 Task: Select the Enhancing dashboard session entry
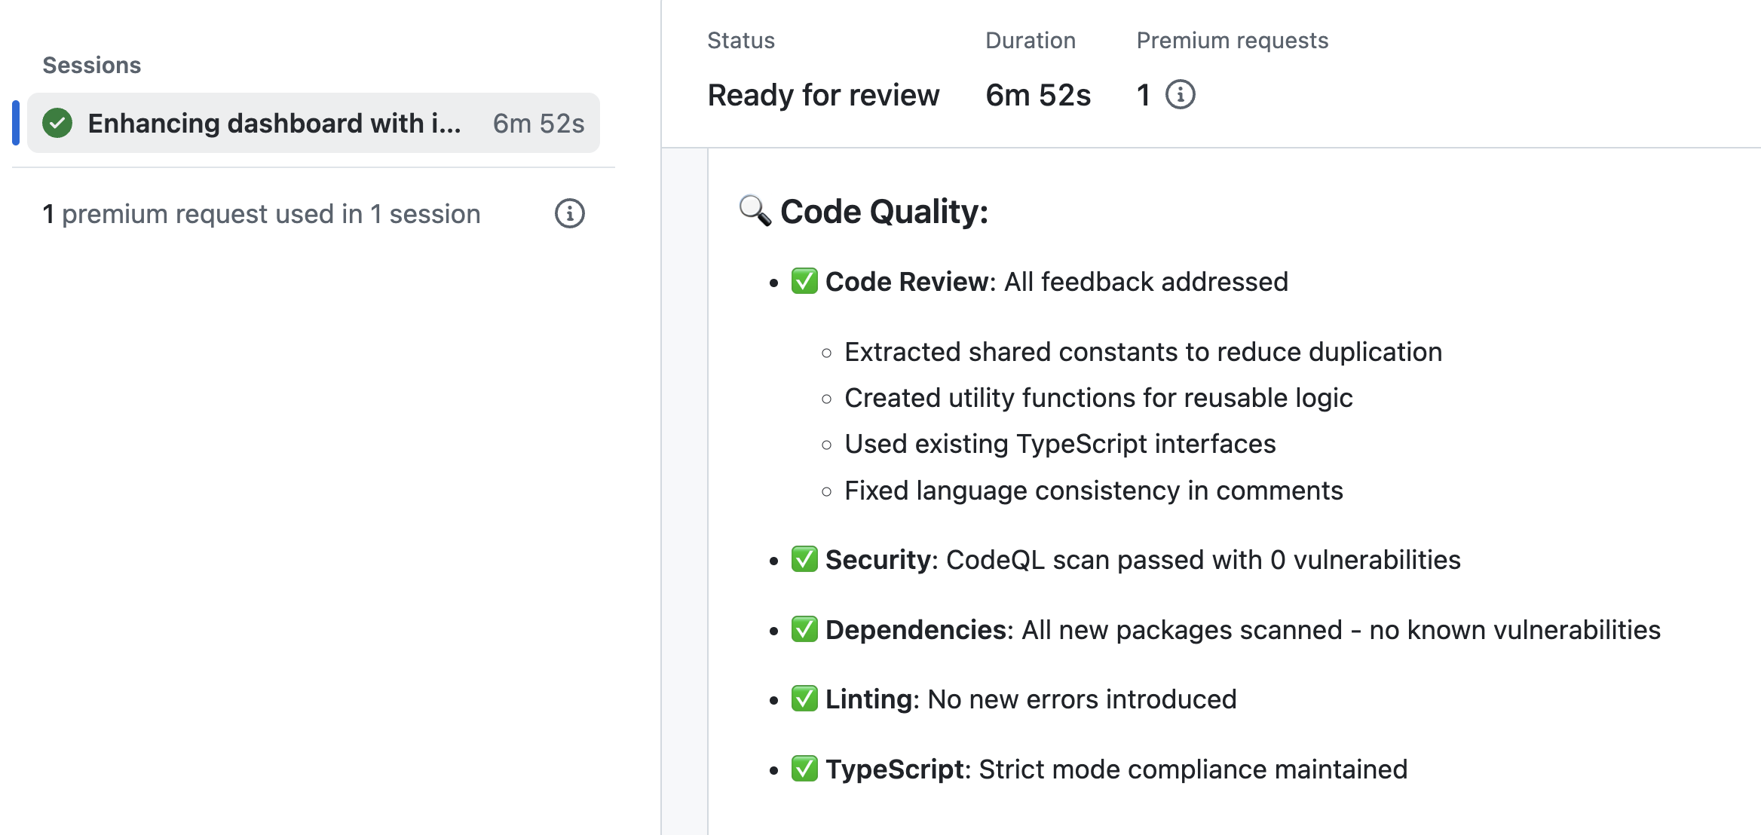click(x=274, y=123)
